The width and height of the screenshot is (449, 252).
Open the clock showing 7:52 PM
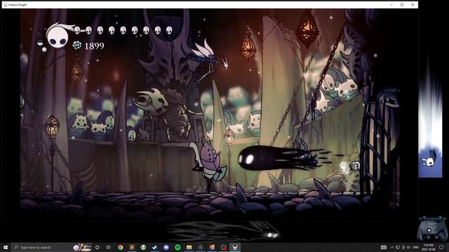(429, 247)
